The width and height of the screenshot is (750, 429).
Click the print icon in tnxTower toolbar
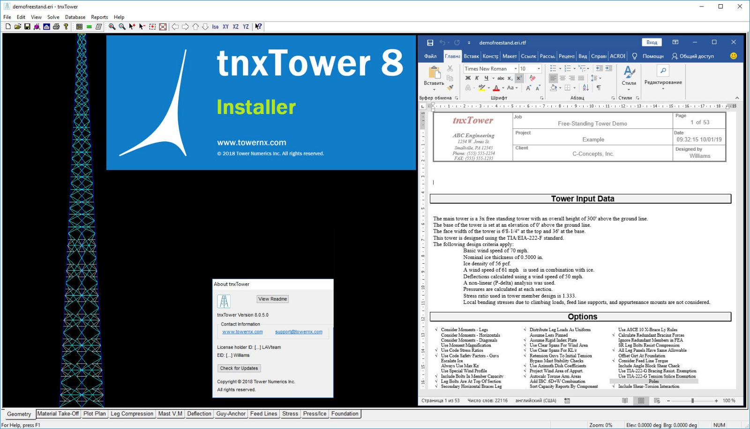pyautogui.click(x=56, y=27)
